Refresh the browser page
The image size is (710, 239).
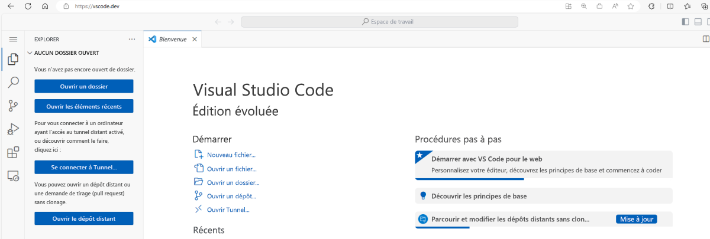point(28,6)
